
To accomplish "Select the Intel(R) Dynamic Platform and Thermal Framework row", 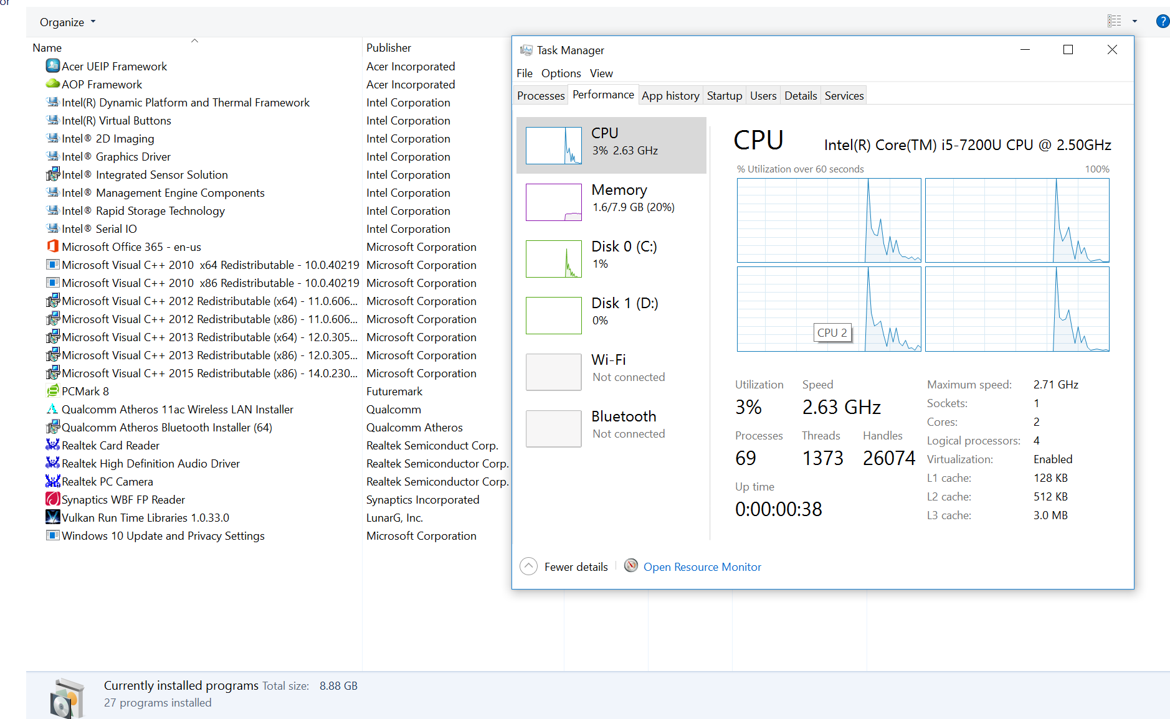I will pyautogui.click(x=186, y=102).
